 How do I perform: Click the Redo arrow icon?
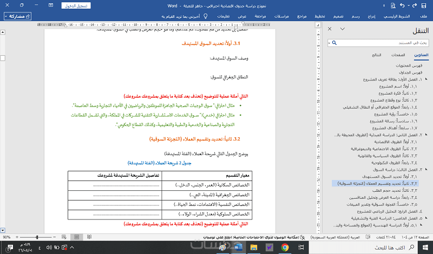(414, 5)
